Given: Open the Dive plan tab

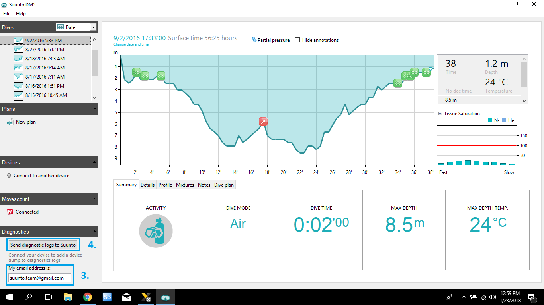Looking at the screenshot, I should click(x=224, y=185).
